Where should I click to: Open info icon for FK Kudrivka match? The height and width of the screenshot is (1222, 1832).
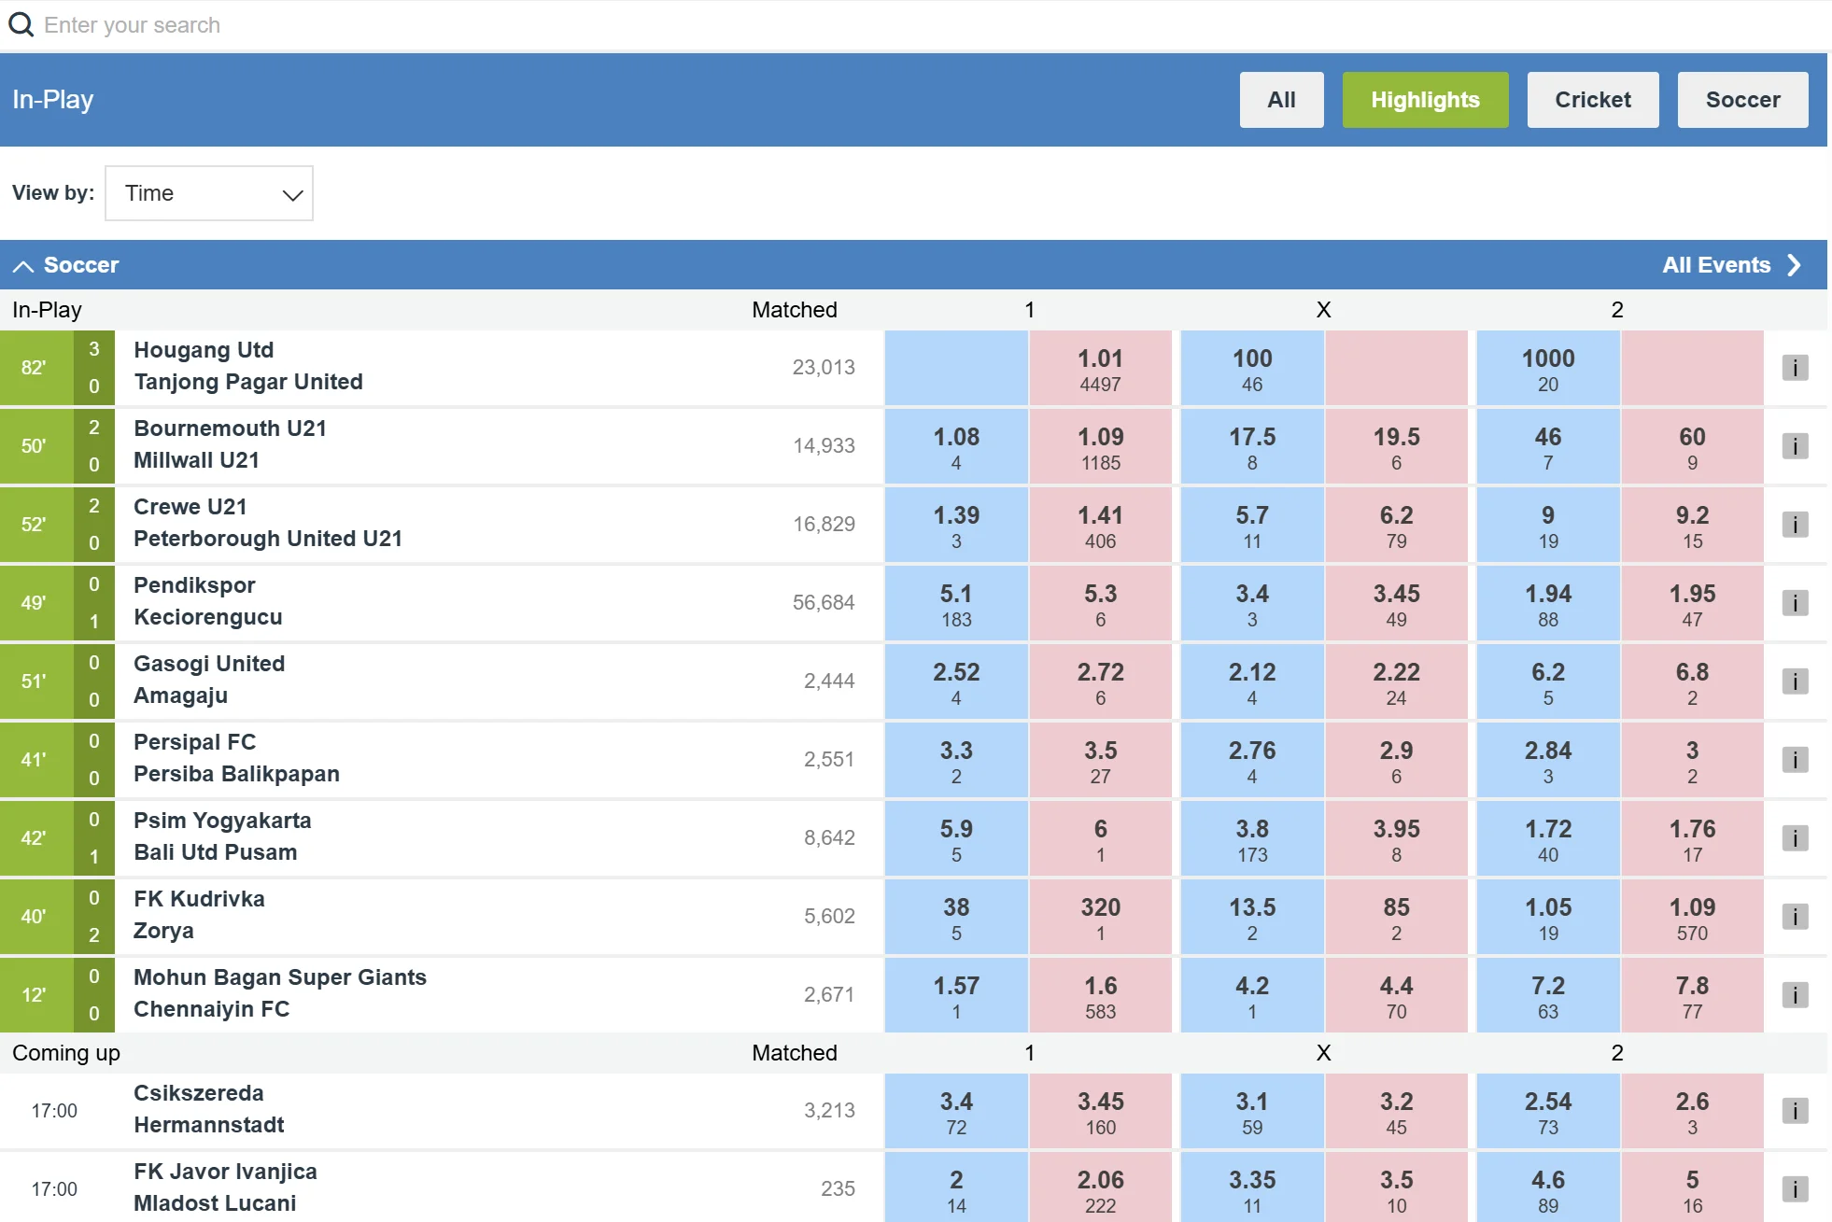pyautogui.click(x=1795, y=917)
